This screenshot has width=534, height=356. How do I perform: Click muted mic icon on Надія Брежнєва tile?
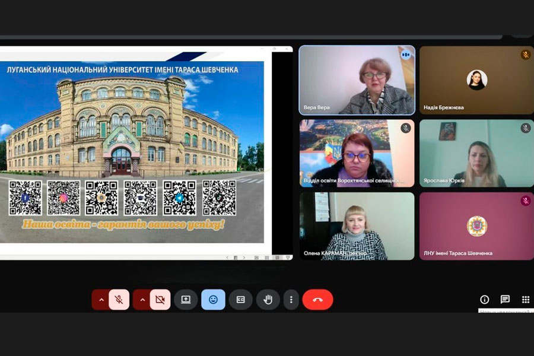pos(526,55)
